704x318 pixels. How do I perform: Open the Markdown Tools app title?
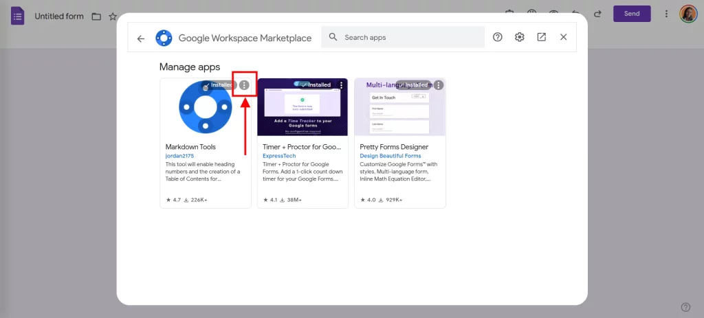pyautogui.click(x=190, y=147)
